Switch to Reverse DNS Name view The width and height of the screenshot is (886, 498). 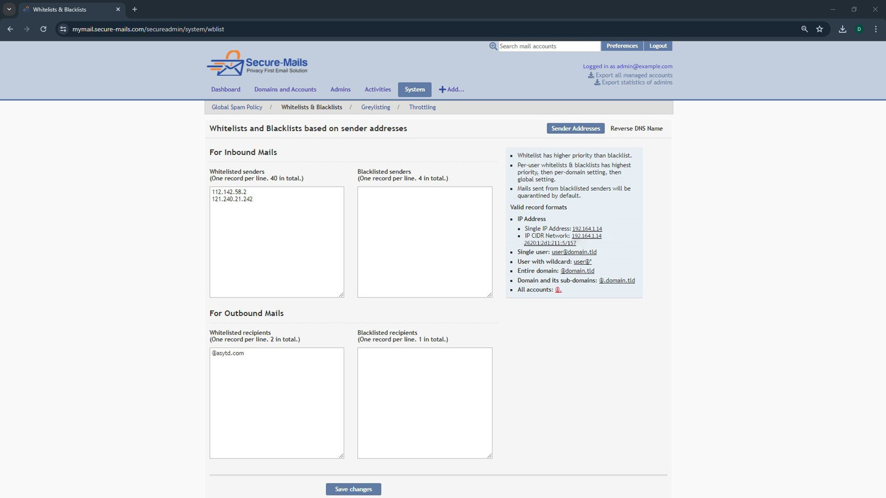tap(636, 129)
